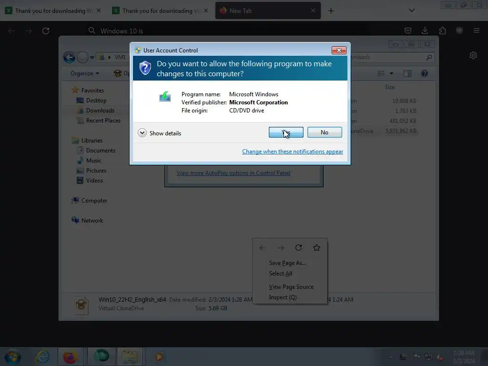The height and width of the screenshot is (366, 488).
Task: Click the uBlock shield toolbar icon
Action: [459, 30]
